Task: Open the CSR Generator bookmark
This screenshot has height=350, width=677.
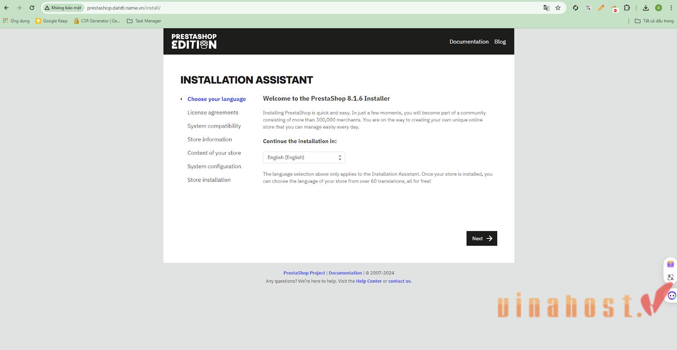Action: pyautogui.click(x=97, y=21)
